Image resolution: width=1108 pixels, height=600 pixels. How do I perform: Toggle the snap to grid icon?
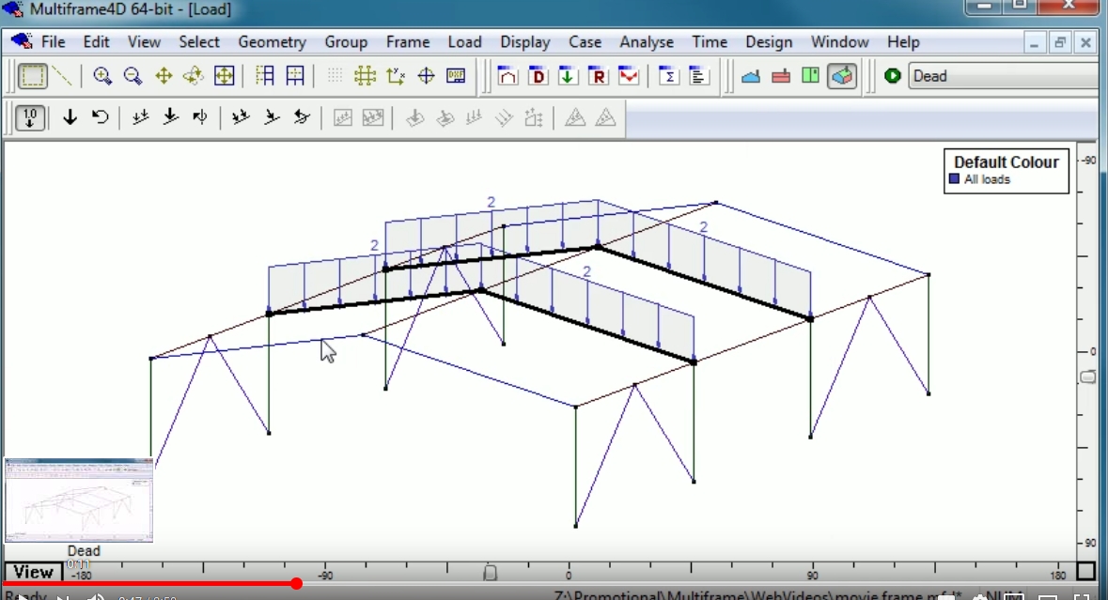pyautogui.click(x=366, y=76)
